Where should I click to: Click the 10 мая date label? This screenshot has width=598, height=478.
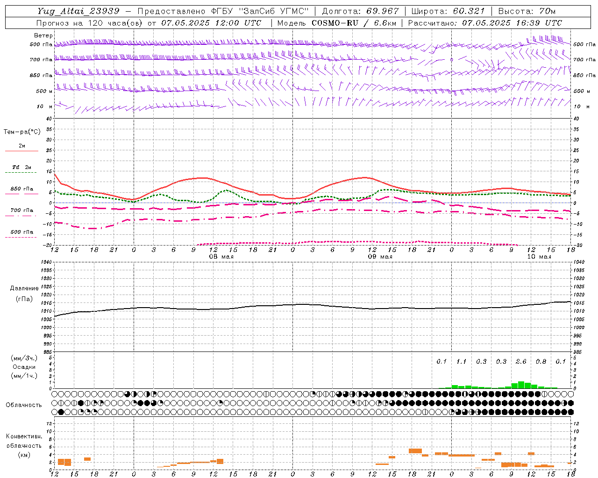click(539, 257)
